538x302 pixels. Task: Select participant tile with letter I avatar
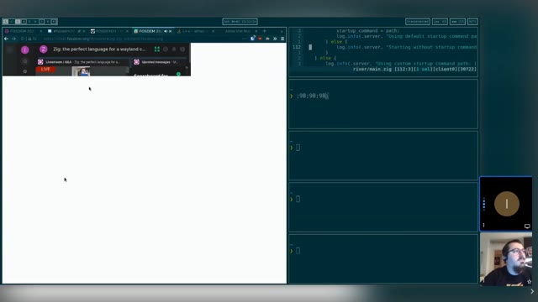(506, 204)
